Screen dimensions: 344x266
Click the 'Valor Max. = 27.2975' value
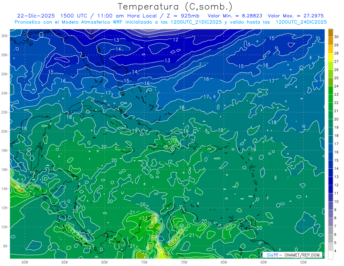tap(296, 16)
